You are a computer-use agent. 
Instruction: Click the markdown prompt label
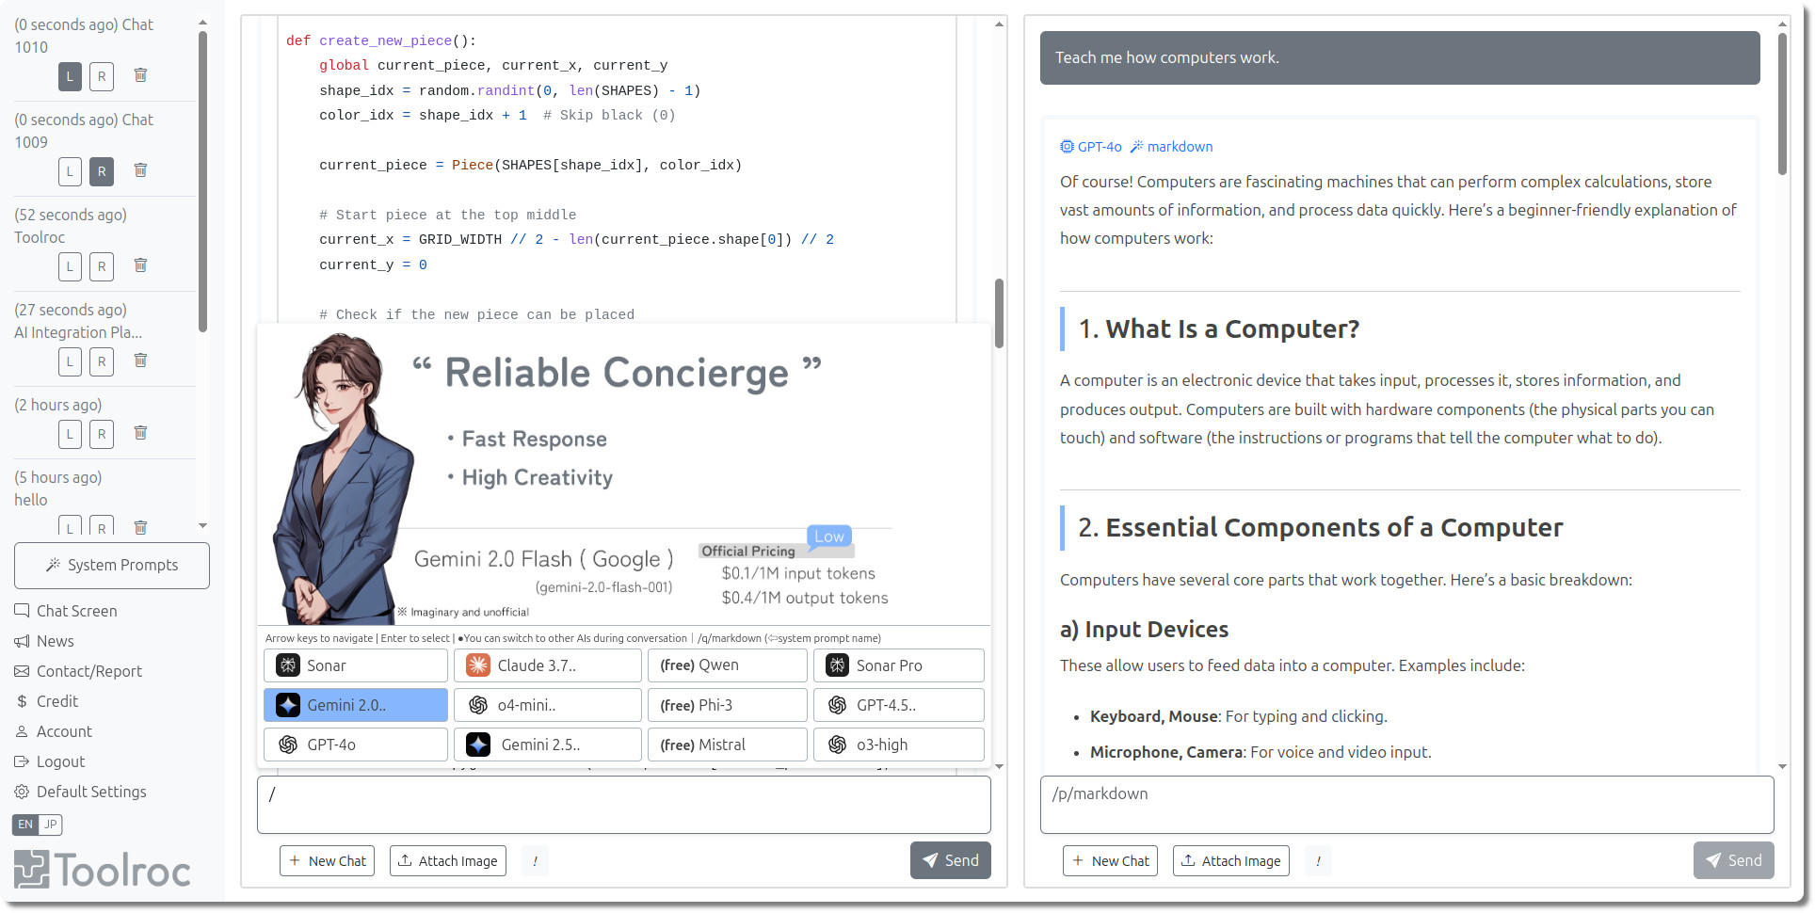click(x=1172, y=147)
